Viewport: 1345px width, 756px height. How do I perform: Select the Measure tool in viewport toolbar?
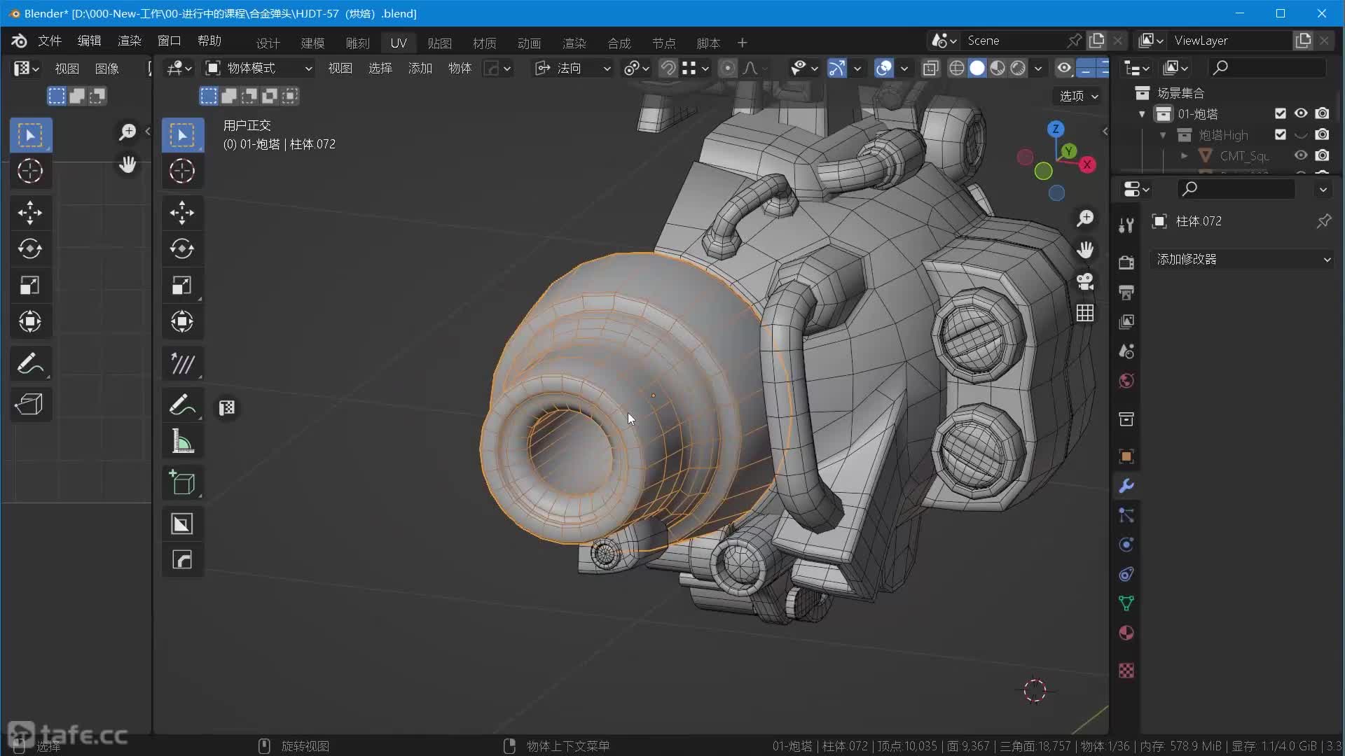182,442
